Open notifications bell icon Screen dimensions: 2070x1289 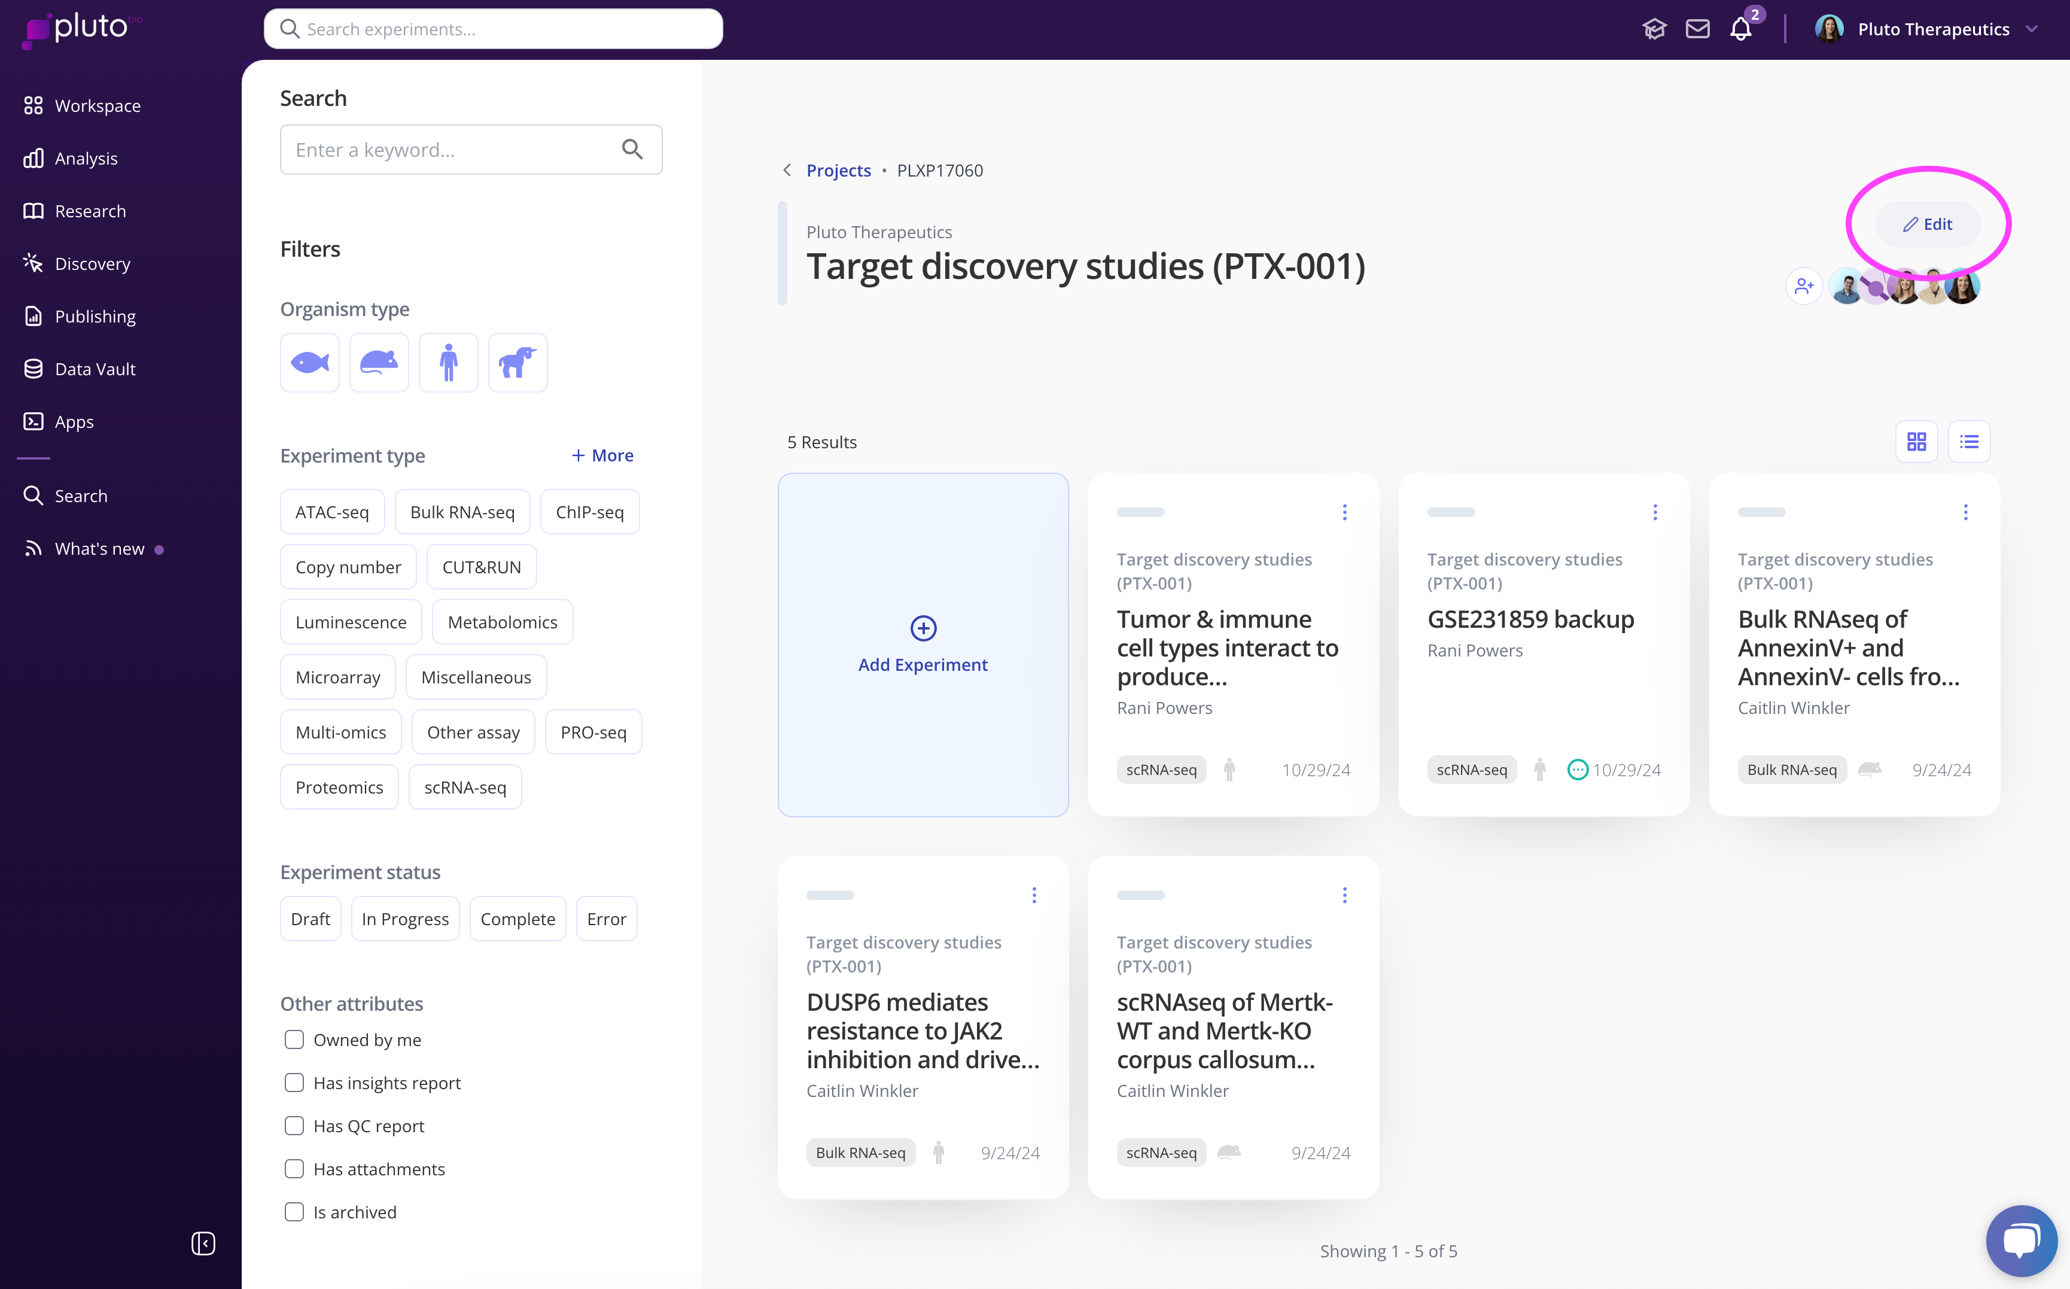tap(1740, 30)
